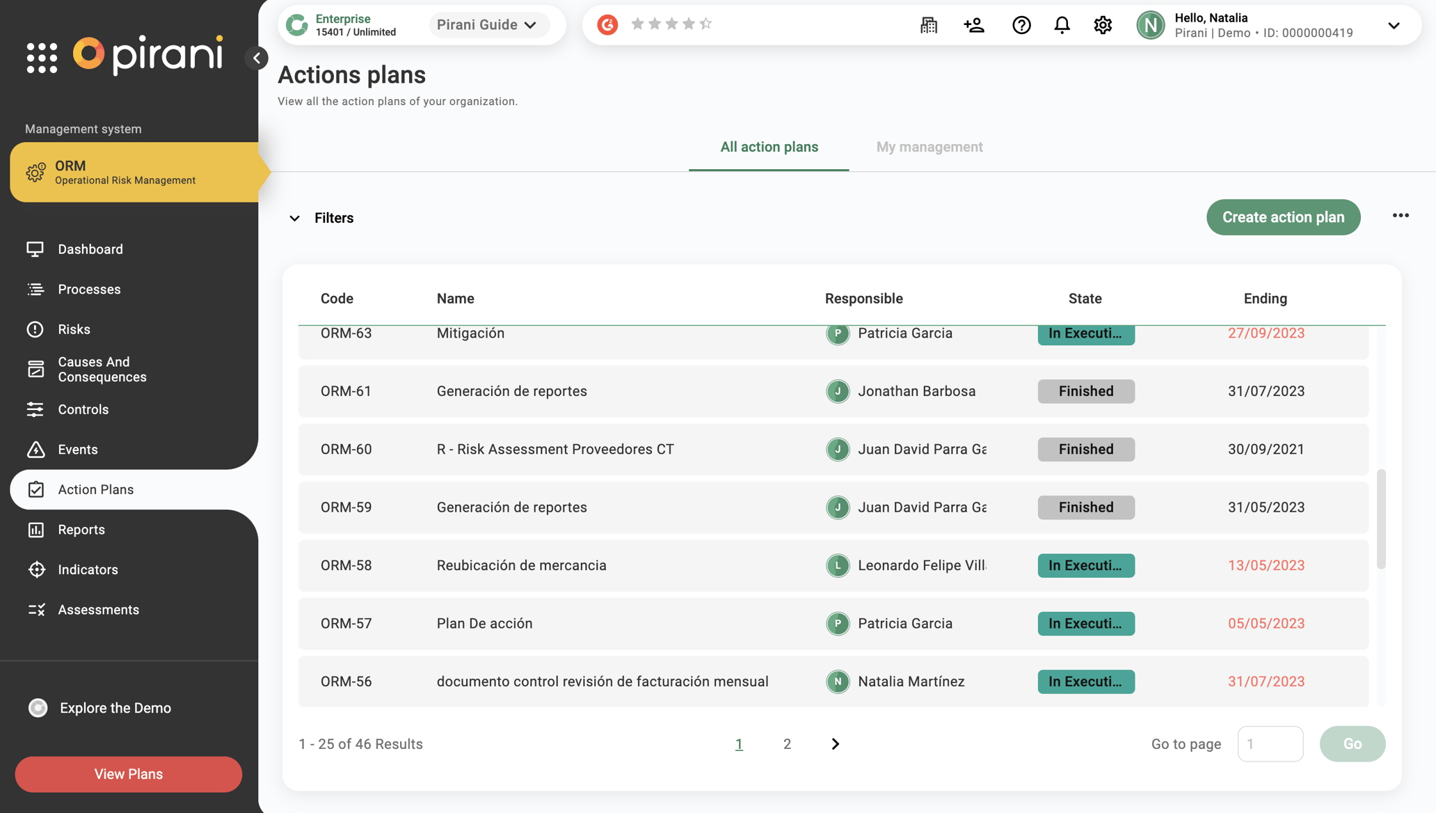1436x813 pixels.
Task: Open the Dashboard from the sidebar
Action: (90, 248)
